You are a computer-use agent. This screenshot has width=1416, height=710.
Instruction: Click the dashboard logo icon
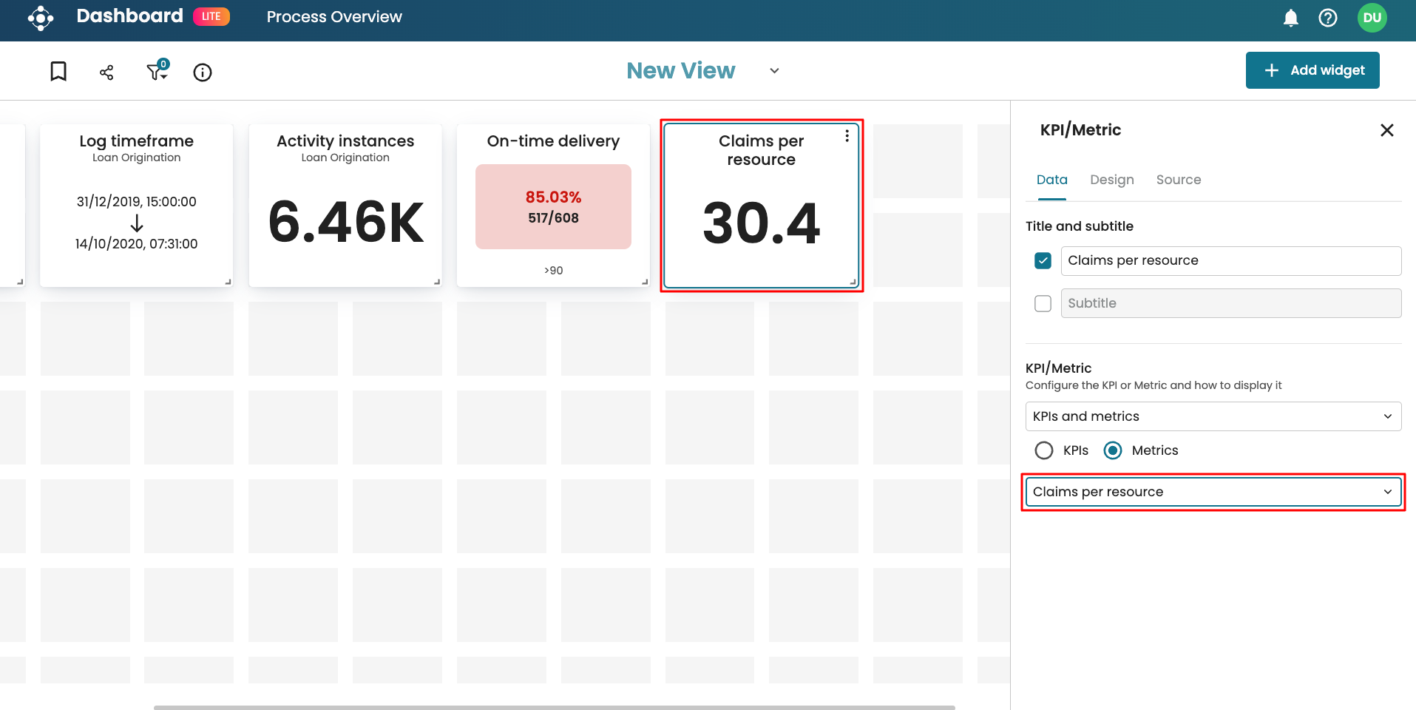pos(41,18)
